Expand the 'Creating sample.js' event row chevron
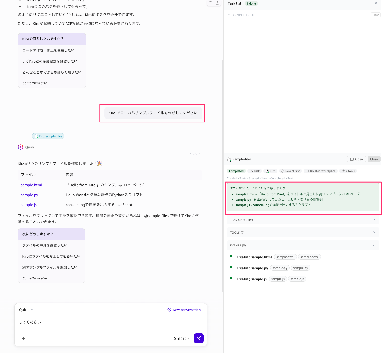382x353 pixels. (375, 279)
